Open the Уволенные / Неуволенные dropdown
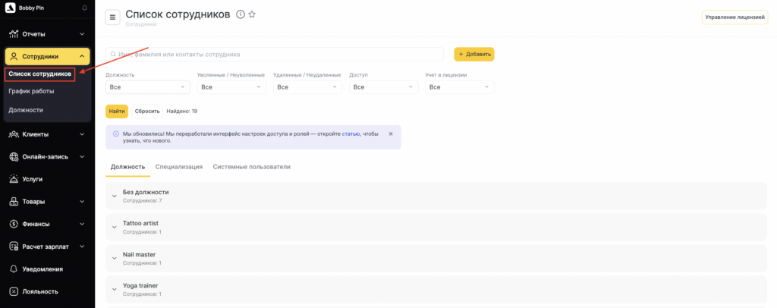 (231, 87)
